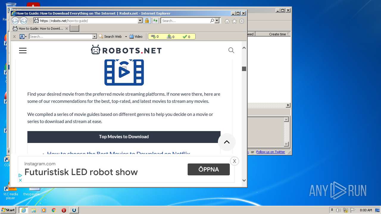The height and width of the screenshot is (214, 381).
Task: Open the recent pages arrow beside forward button
Action: click(30, 21)
